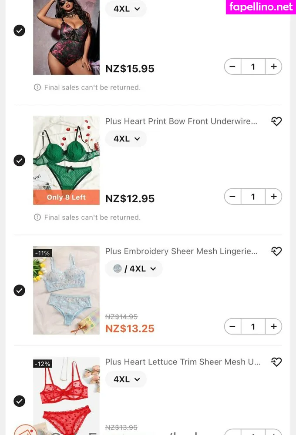Add one more NZ$13.25 blue lingerie set

tap(274, 326)
